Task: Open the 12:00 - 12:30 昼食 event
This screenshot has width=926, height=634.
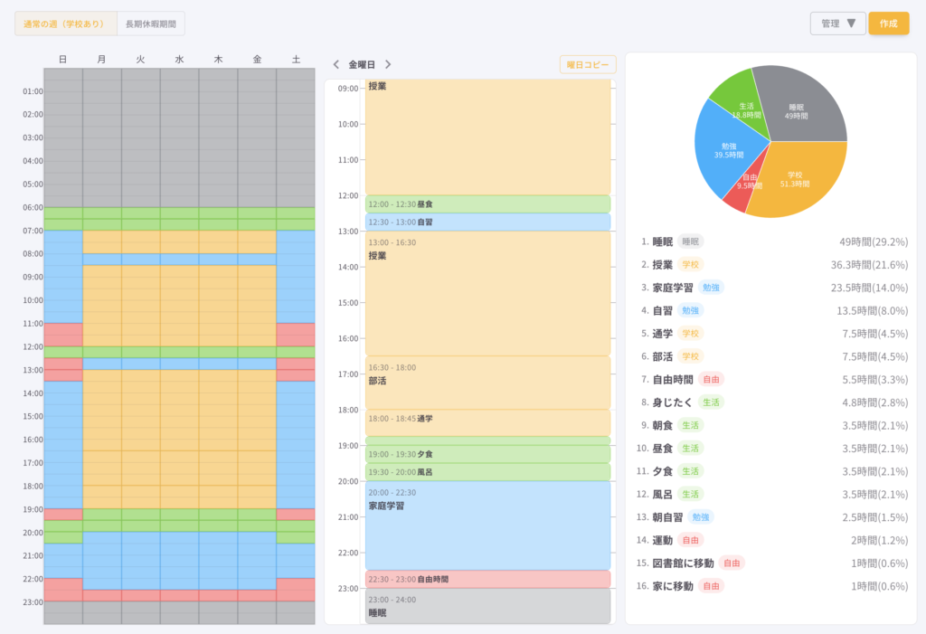Action: click(487, 204)
